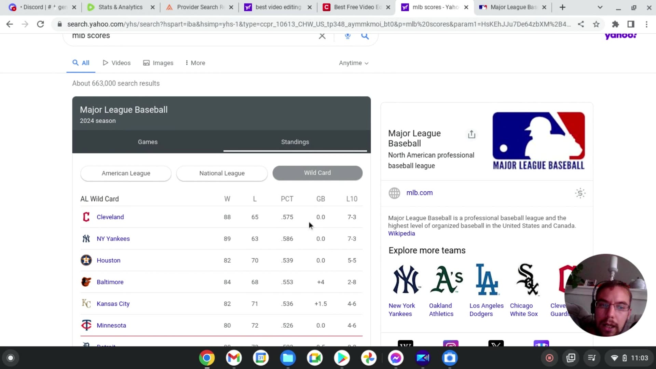The height and width of the screenshot is (369, 656).
Task: Open a new browser tab
Action: coord(563,7)
